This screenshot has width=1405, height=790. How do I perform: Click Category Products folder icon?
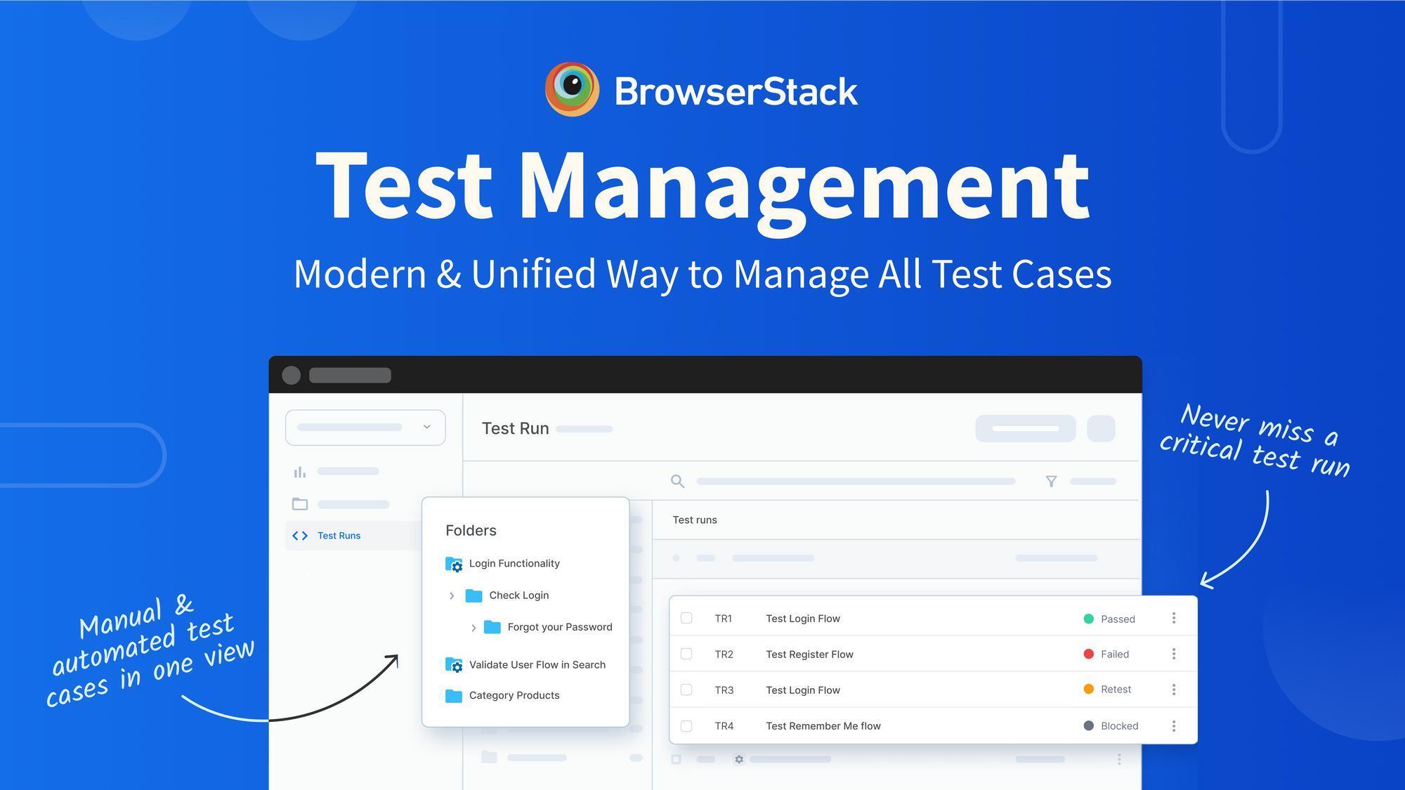pos(454,696)
